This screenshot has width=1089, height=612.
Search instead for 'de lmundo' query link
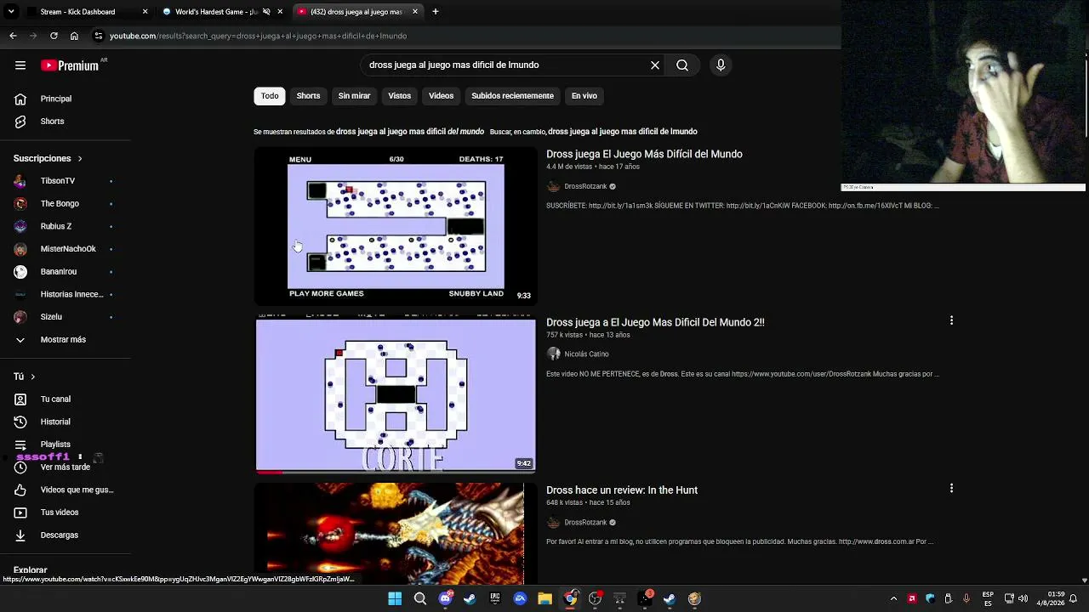623,132
